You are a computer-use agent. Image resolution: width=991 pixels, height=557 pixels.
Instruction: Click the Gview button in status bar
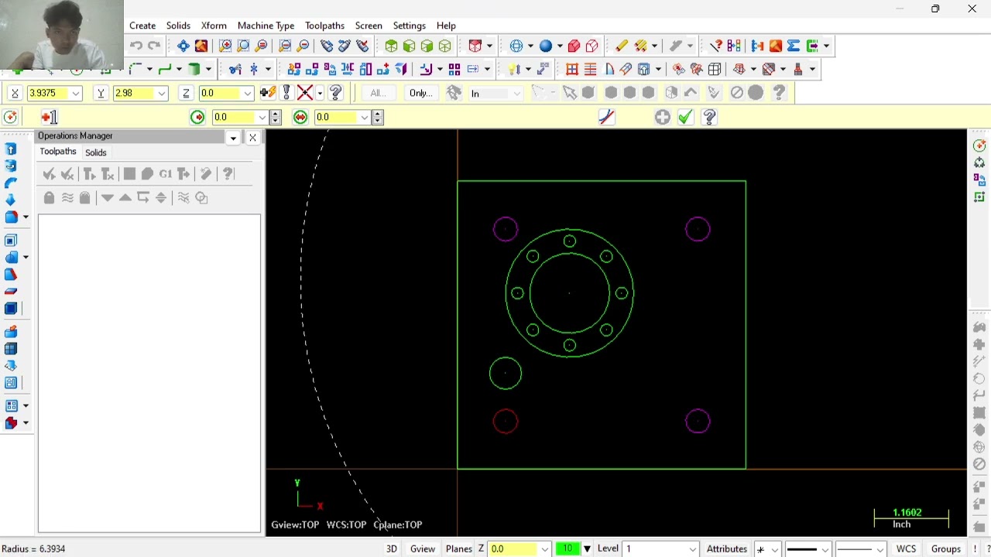tap(423, 548)
